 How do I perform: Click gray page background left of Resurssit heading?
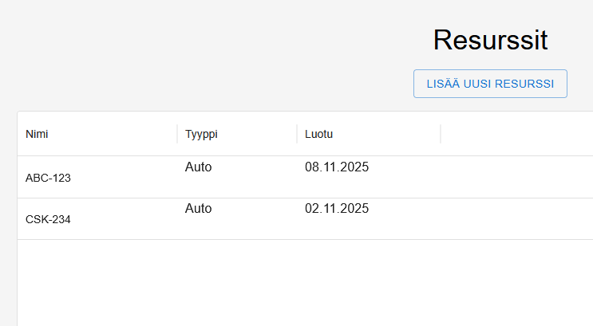pyautogui.click(x=200, y=40)
